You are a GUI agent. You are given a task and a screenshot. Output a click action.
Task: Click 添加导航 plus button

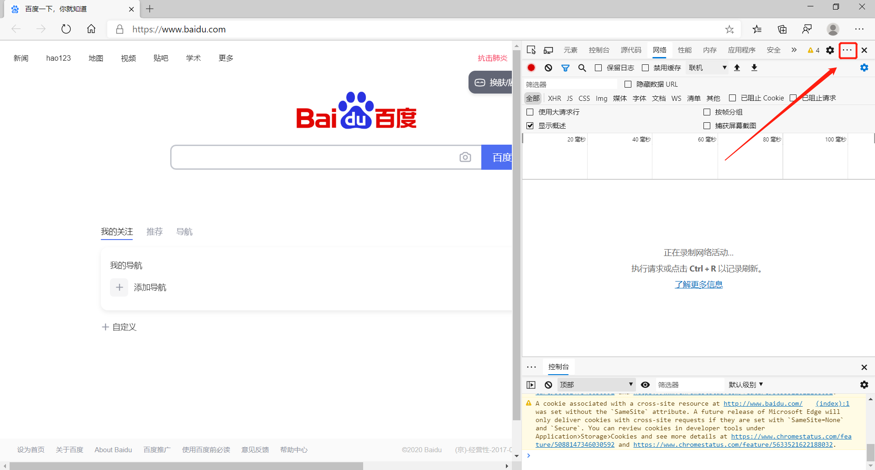pos(120,287)
